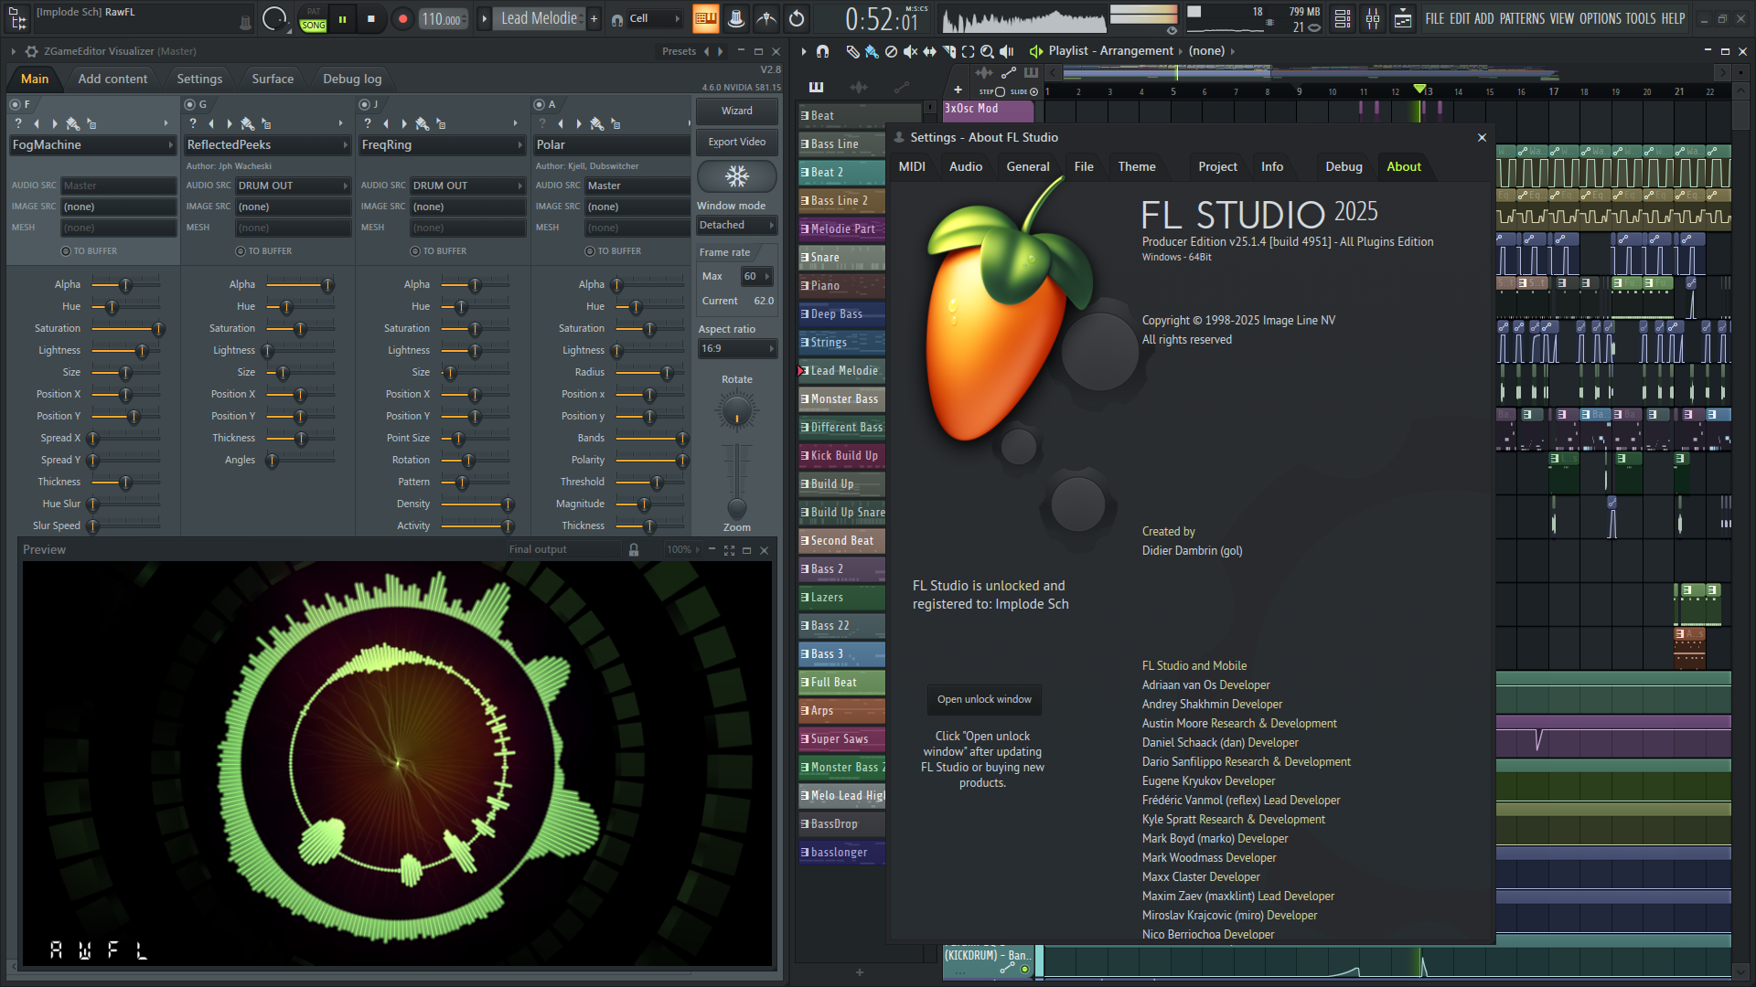
Task: Select the playlist Draw pencil tool
Action: tap(852, 51)
